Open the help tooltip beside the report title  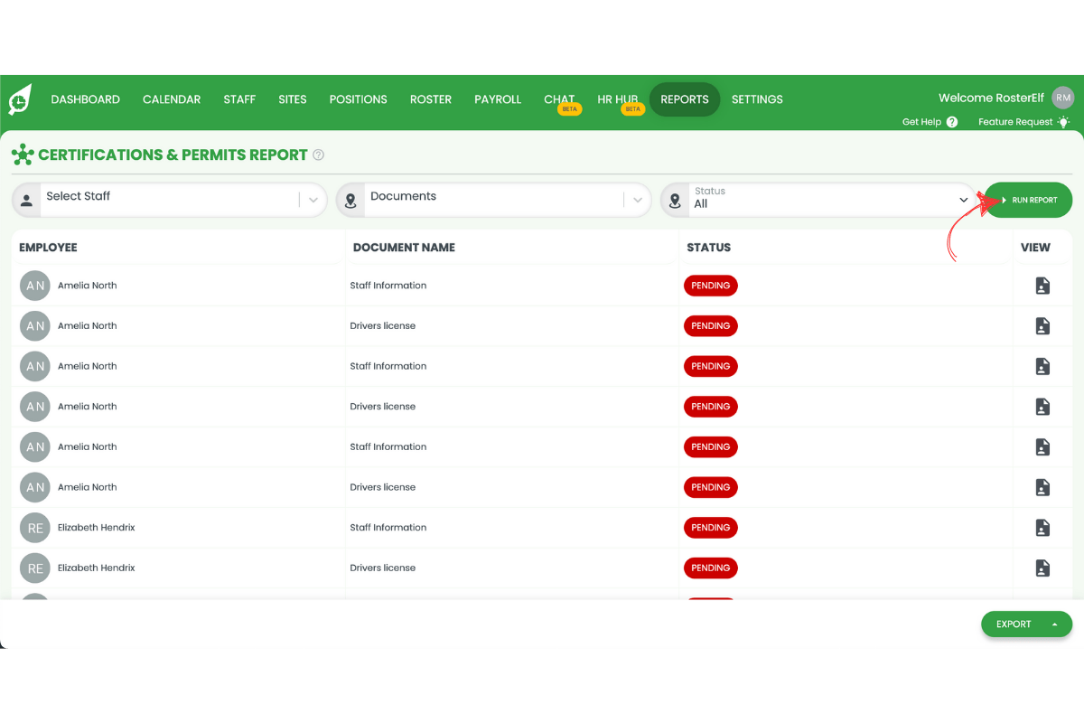point(318,155)
